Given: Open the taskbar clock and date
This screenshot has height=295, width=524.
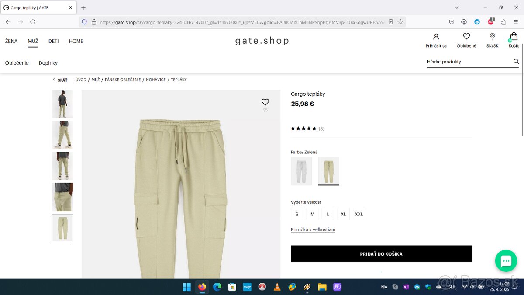Looking at the screenshot, I should [499, 287].
